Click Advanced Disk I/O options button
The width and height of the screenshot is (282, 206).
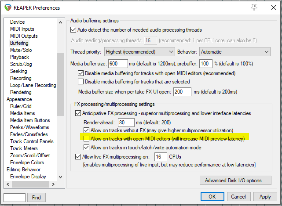[235, 180]
